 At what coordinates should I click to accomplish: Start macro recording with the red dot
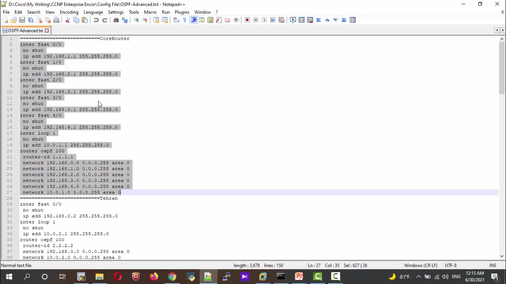click(247, 20)
